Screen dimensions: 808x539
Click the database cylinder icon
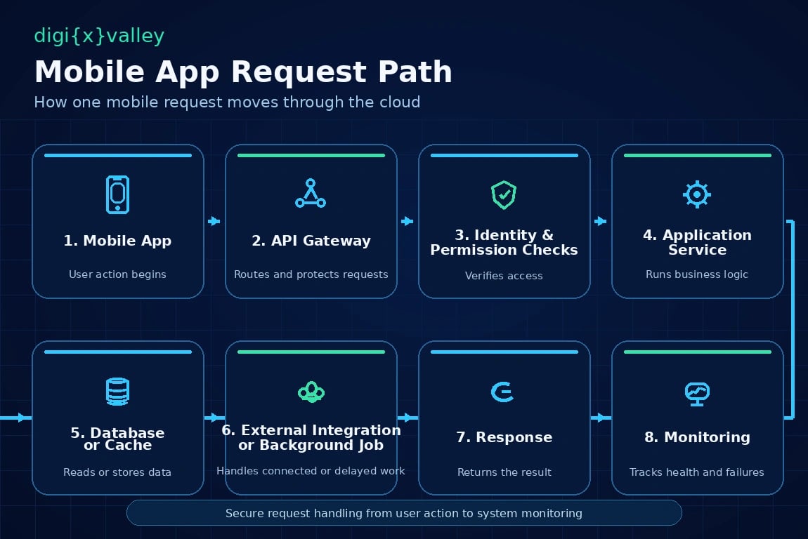coord(117,392)
